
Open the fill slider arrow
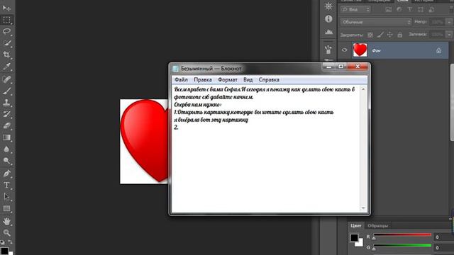click(x=449, y=35)
